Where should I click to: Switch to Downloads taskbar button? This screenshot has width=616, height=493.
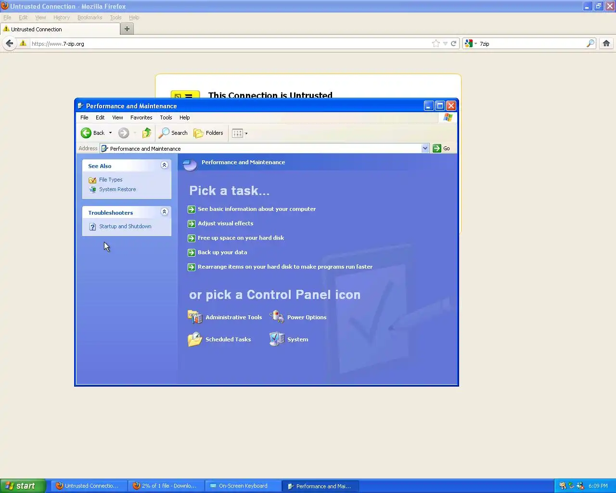[166, 486]
